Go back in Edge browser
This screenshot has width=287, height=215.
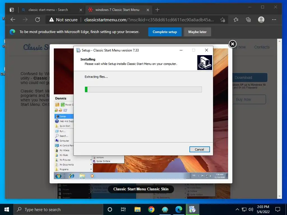(13, 20)
